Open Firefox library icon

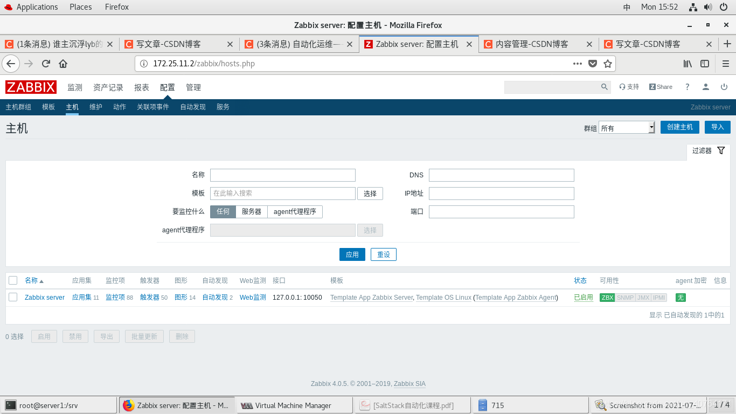point(688,64)
